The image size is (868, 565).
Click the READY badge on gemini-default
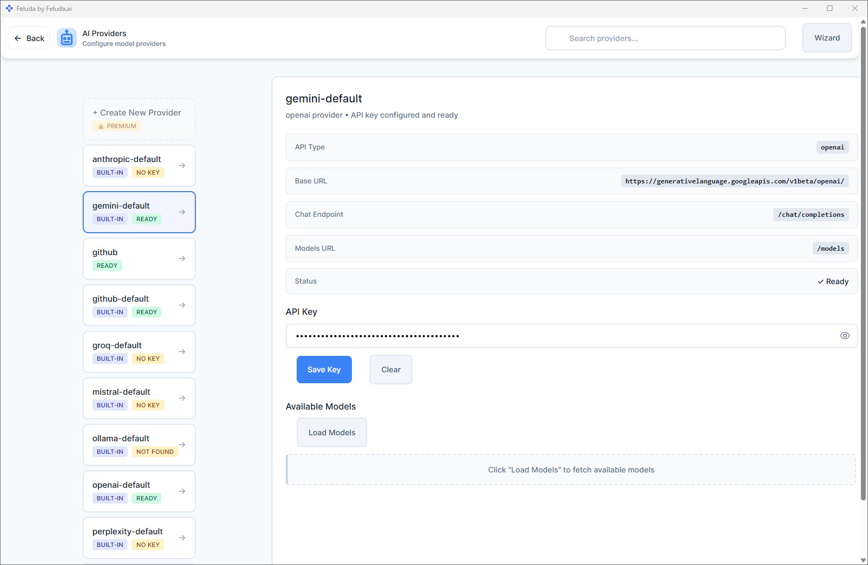coord(147,219)
